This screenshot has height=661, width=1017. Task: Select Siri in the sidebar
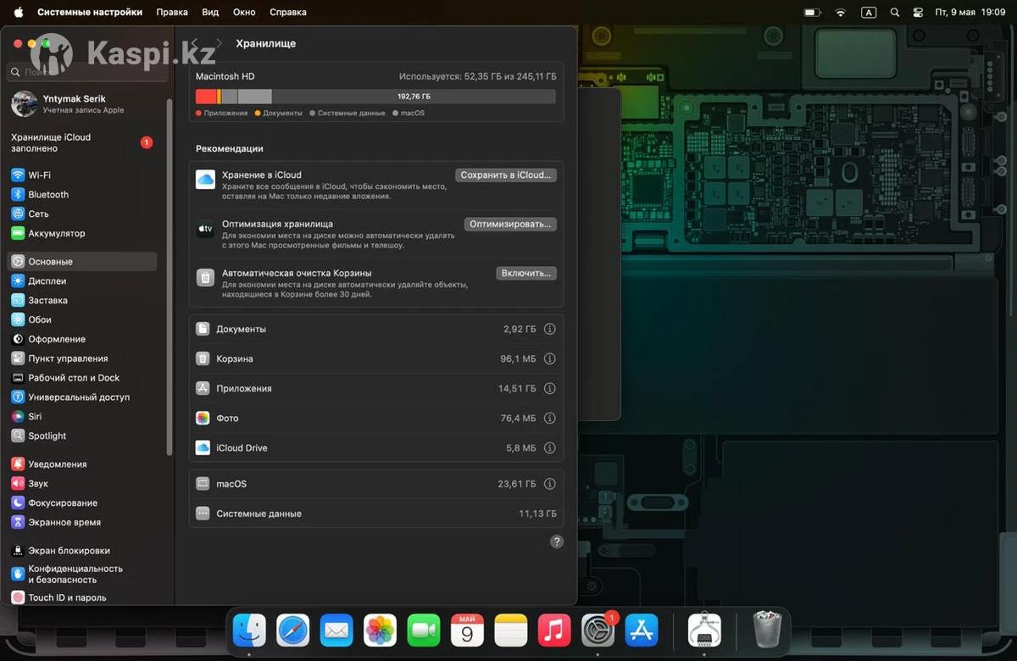(x=82, y=417)
